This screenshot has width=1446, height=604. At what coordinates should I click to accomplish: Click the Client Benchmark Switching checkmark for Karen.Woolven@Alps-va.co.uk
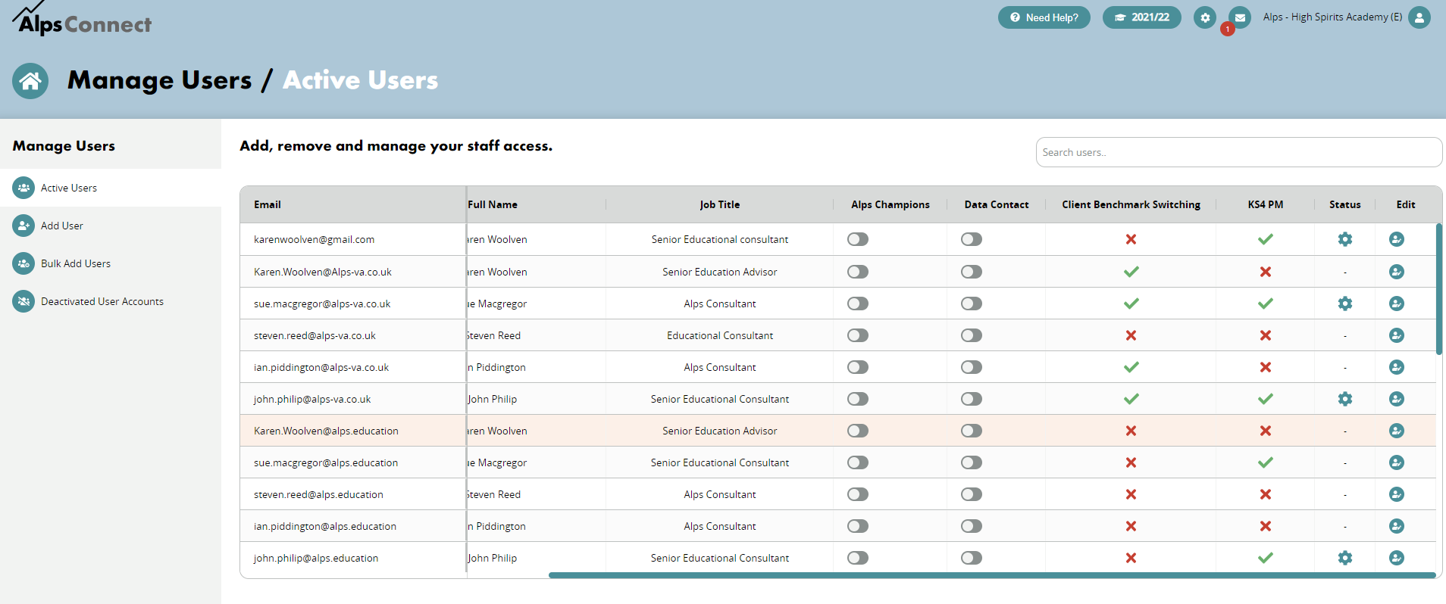pyautogui.click(x=1131, y=272)
